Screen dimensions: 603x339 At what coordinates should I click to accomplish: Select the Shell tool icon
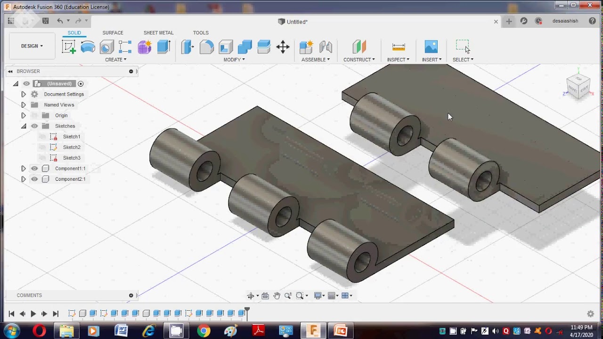[x=226, y=47]
